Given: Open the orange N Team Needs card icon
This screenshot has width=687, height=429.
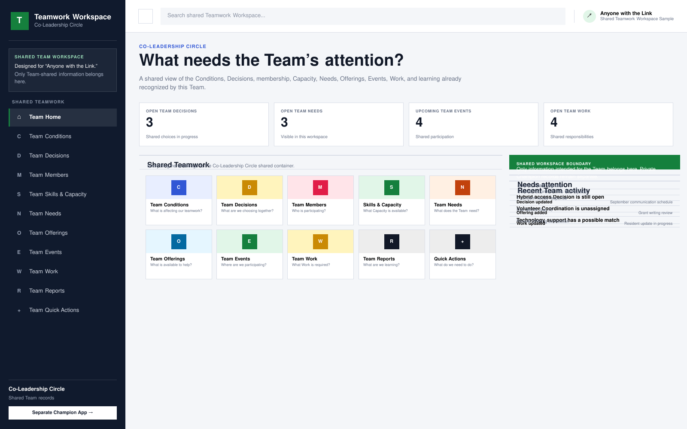Looking at the screenshot, I should coord(462,187).
